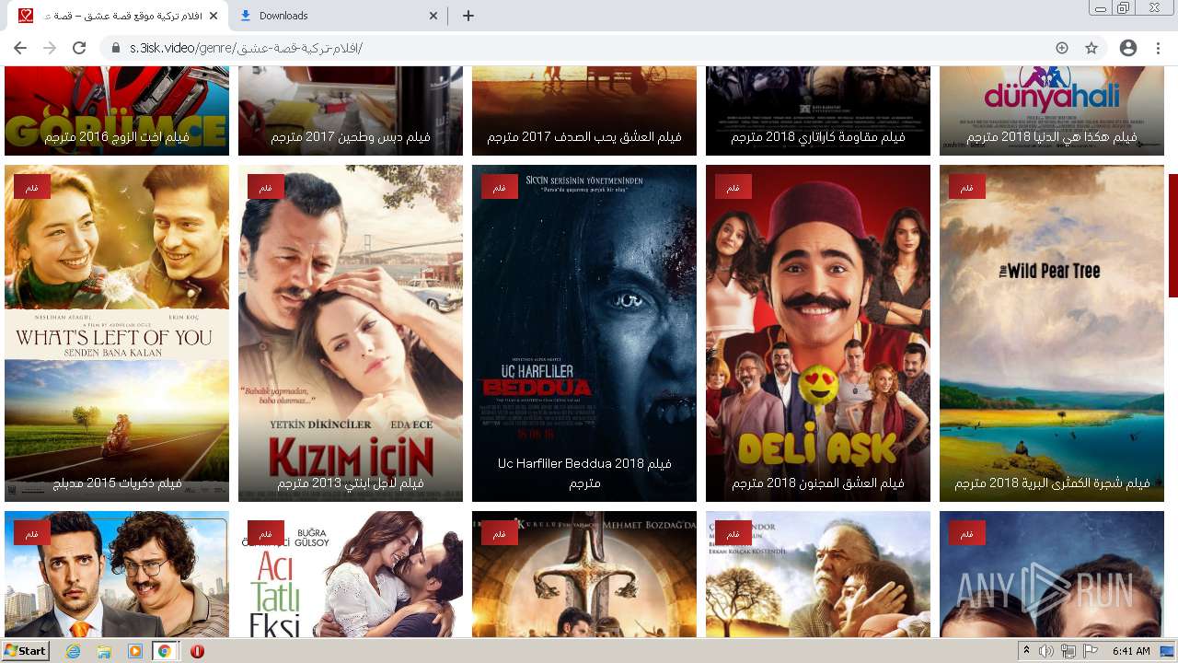The width and height of the screenshot is (1178, 663).
Task: Switch to the Downloads tab
Action: point(337,16)
